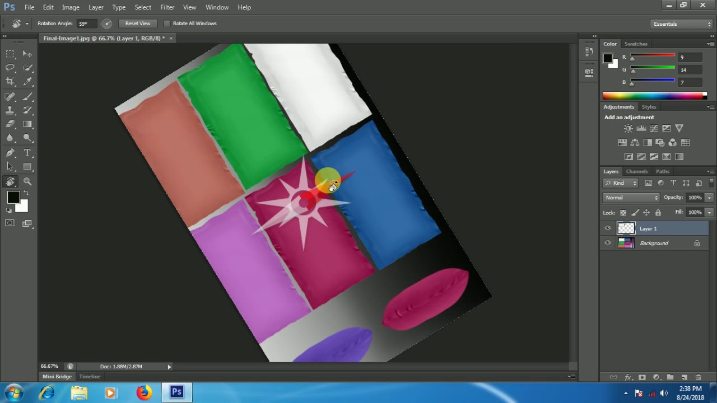
Task: Hide the Background layer eye
Action: (x=608, y=243)
